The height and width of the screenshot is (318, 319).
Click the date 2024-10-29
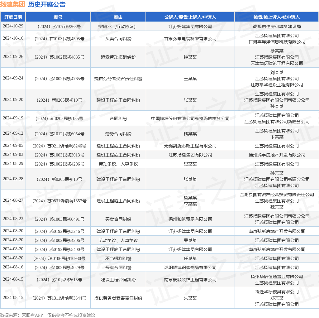[13, 26]
